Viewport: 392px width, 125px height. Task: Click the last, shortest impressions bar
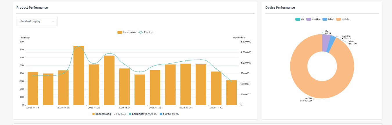point(231,93)
